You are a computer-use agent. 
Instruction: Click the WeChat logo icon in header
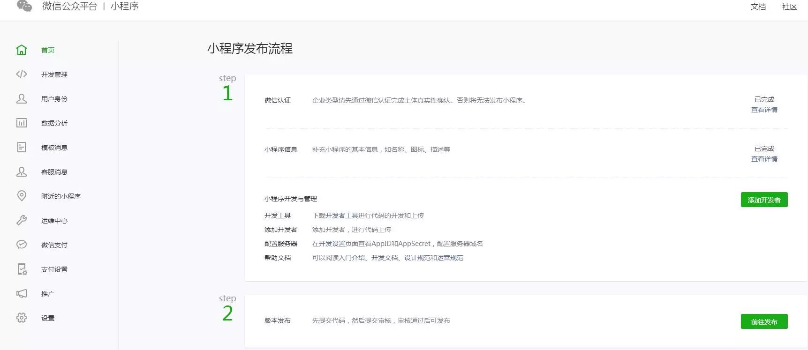pyautogui.click(x=24, y=6)
